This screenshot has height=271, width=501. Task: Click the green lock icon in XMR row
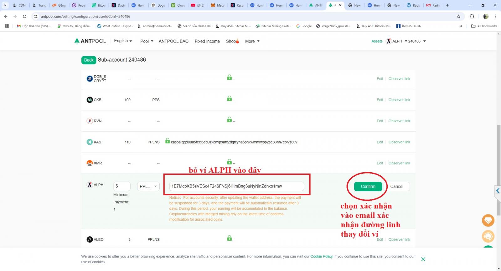[x=230, y=162]
